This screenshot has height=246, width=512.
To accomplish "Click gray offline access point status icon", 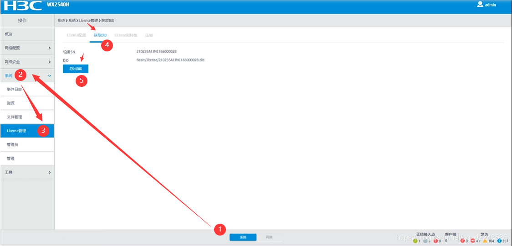I will 425,241.
